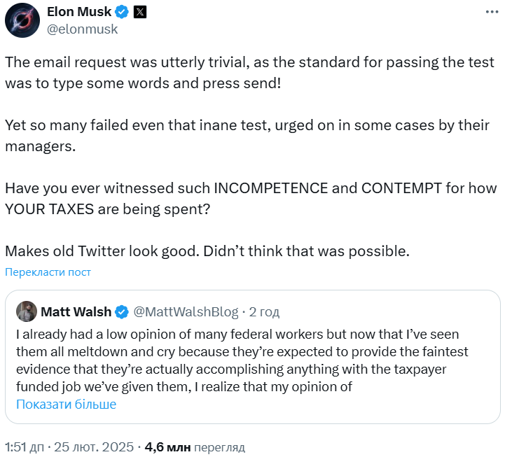
Task: Click the blue verified badge beside Elon Musk
Action: [x=121, y=13]
